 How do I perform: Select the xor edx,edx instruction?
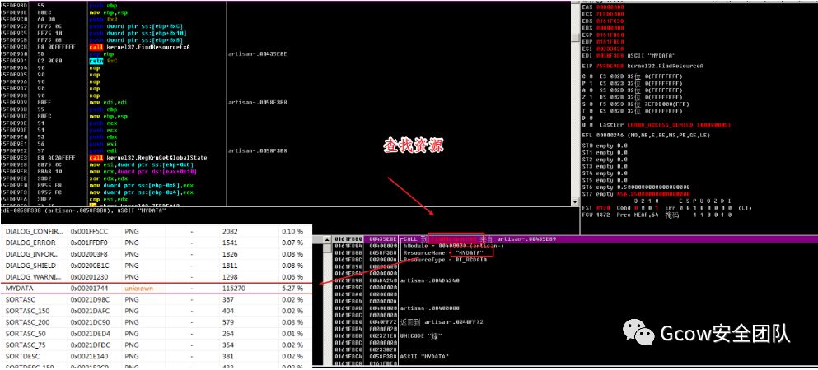coord(109,178)
